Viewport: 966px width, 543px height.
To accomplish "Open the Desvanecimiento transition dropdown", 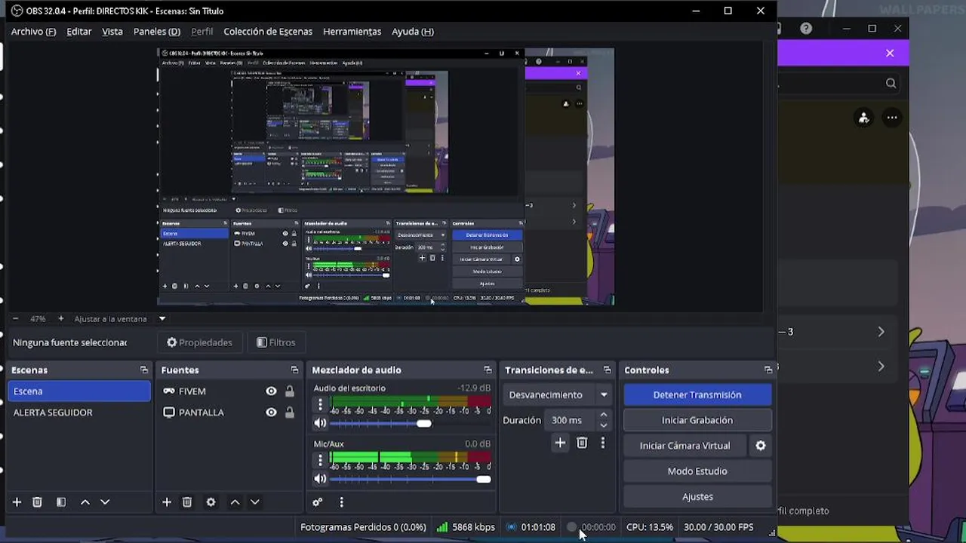I will click(x=557, y=394).
